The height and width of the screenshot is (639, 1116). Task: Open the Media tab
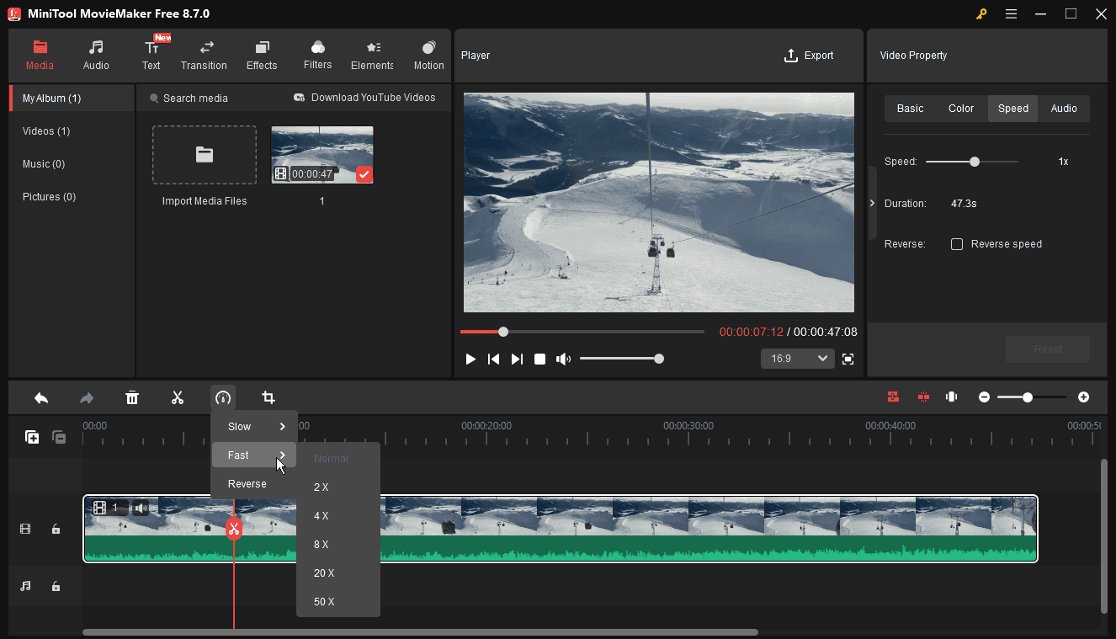[40, 56]
